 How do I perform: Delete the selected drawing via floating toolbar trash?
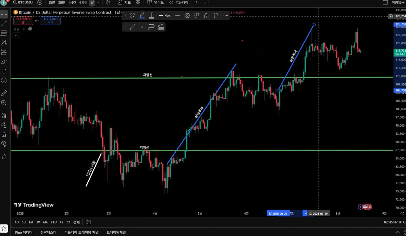[x=216, y=16]
